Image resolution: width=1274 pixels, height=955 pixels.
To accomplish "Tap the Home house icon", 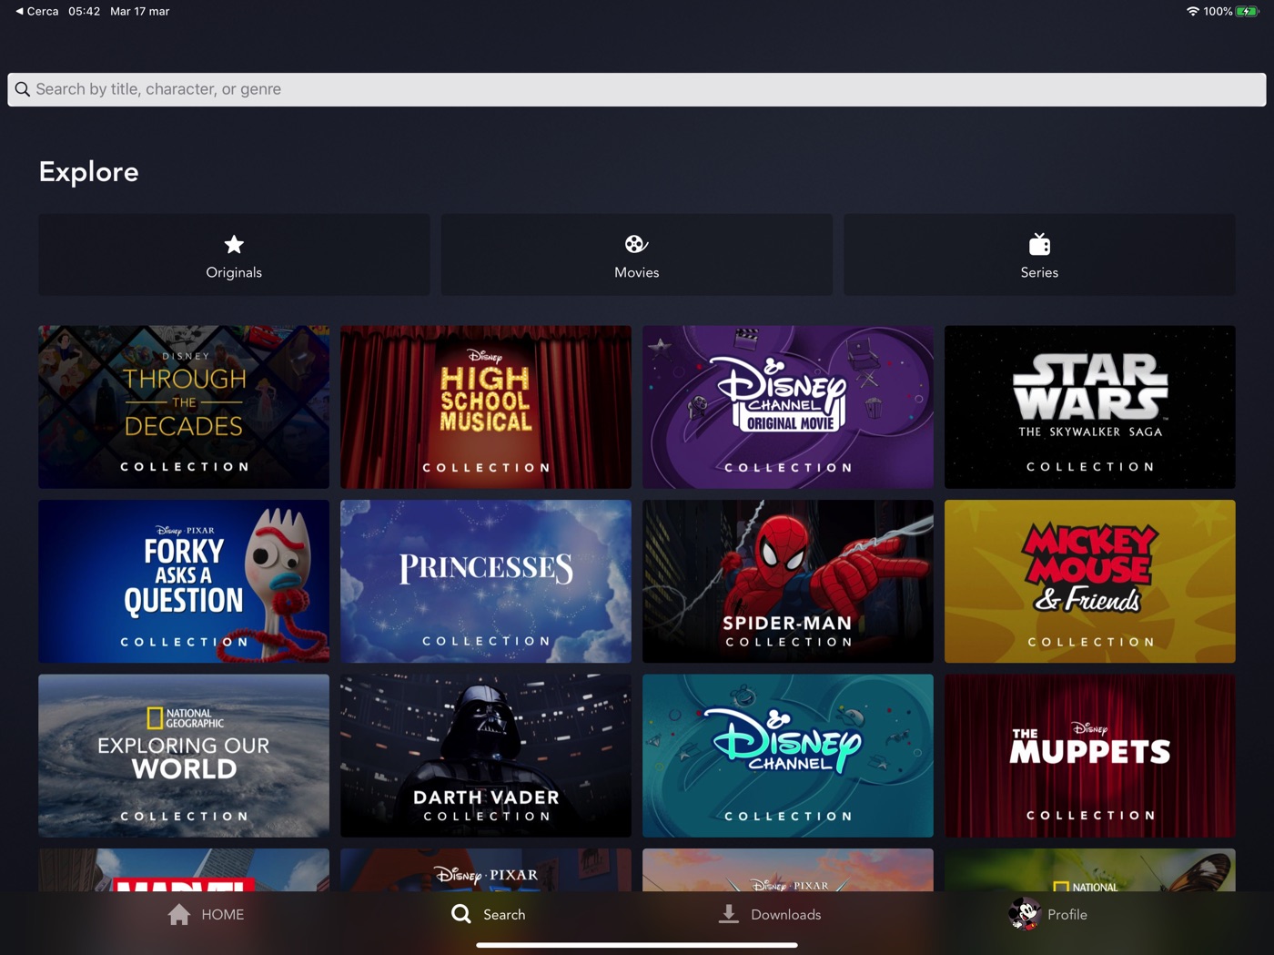I will pos(179,914).
